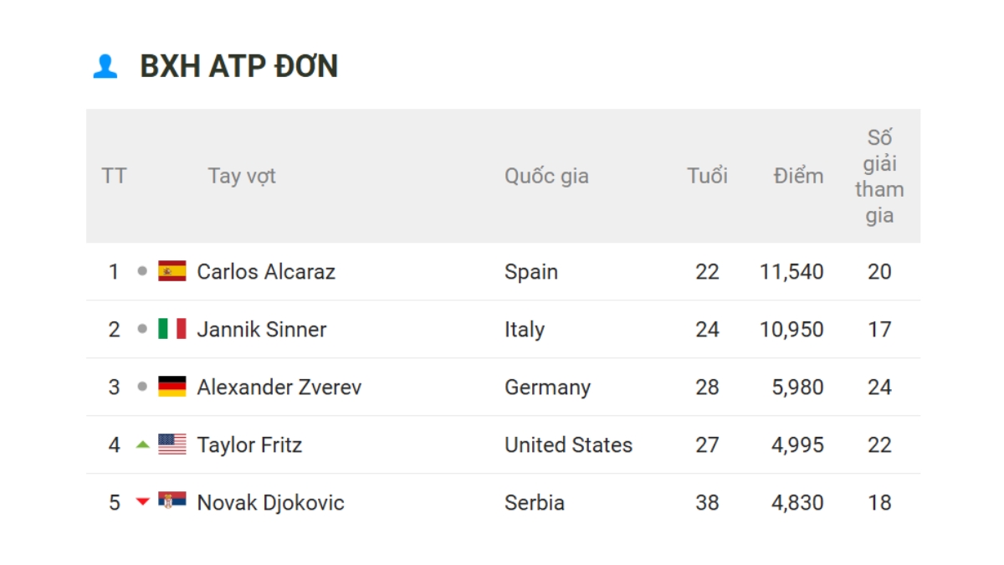Click the green up arrow for Taylor Fritz
Image resolution: width=1004 pixels, height=565 pixels.
tap(142, 444)
